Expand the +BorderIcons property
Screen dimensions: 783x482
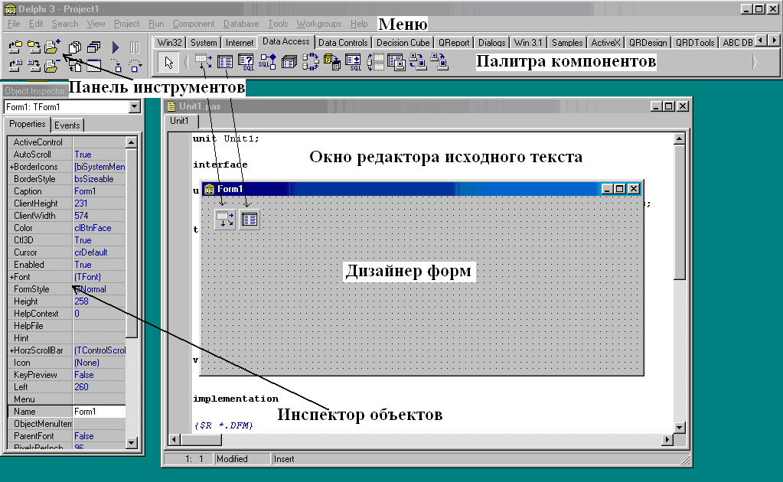point(11,167)
